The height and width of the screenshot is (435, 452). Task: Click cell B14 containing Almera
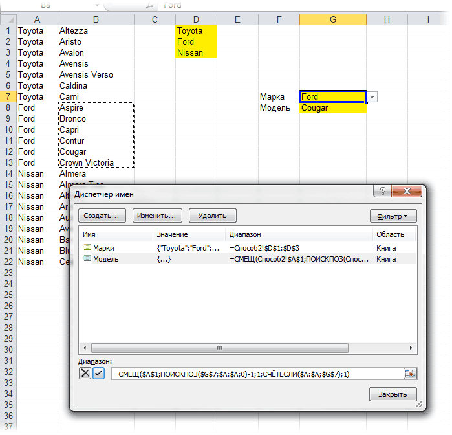point(96,173)
